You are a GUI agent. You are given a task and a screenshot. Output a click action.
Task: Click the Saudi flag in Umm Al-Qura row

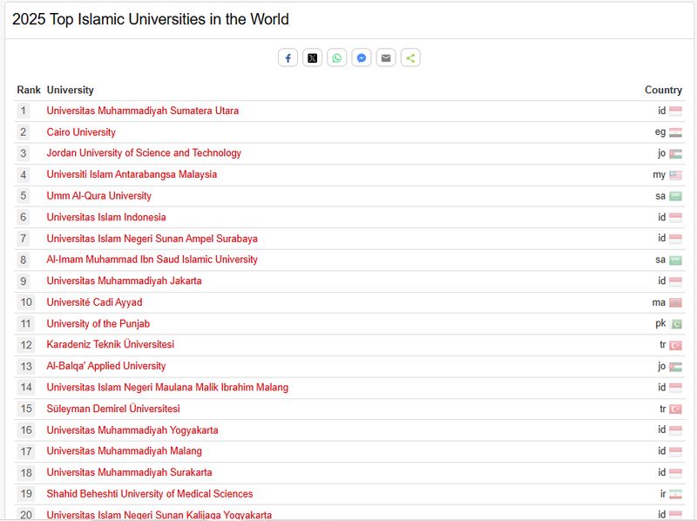pyautogui.click(x=675, y=196)
